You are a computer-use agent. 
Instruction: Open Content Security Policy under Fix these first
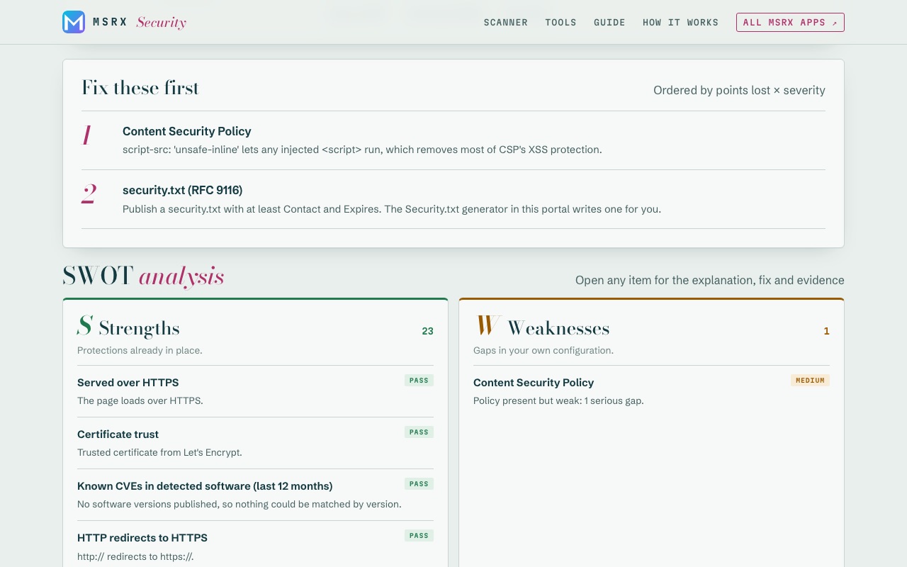pyautogui.click(x=453, y=140)
